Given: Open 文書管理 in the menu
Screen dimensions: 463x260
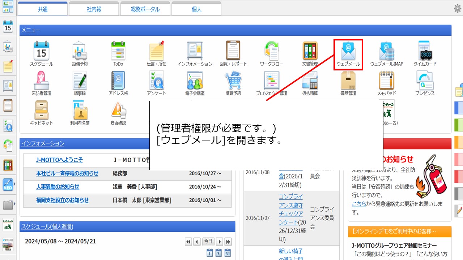Looking at the screenshot, I should [310, 54].
